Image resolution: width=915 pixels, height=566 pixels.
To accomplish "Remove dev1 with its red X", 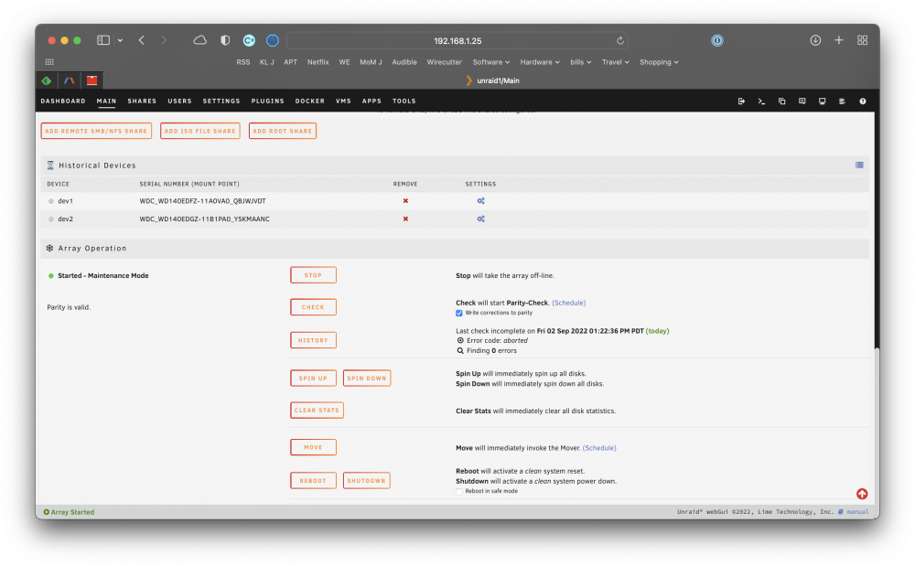I will (405, 200).
